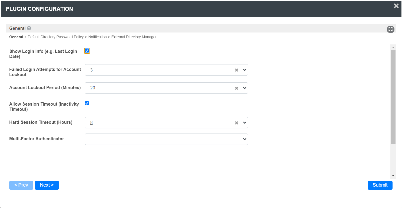Screen dimensions: 402x208
Task: Submit the plugin configuration
Action: (x=380, y=185)
